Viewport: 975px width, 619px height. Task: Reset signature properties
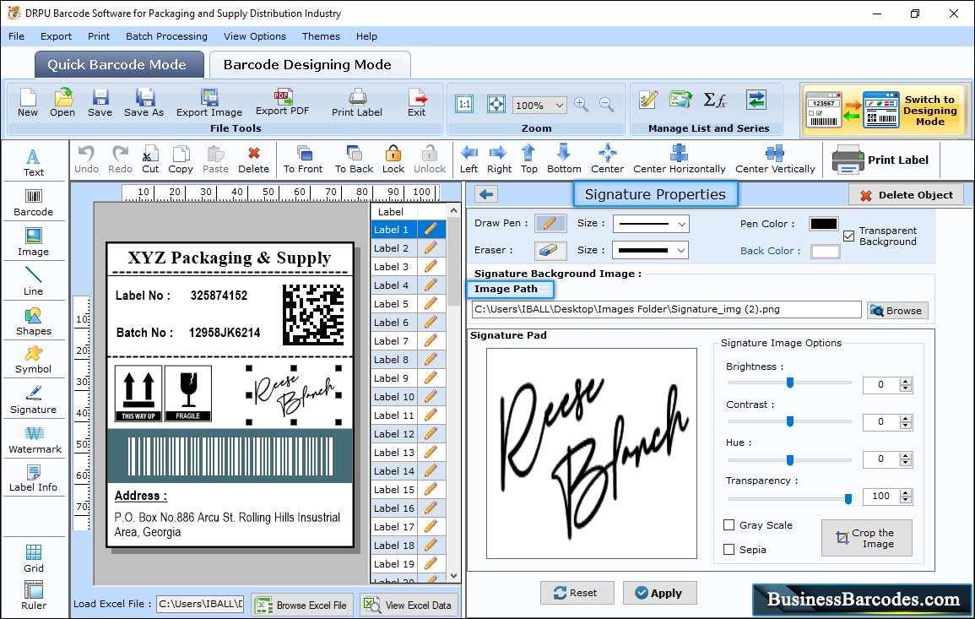pos(577,593)
